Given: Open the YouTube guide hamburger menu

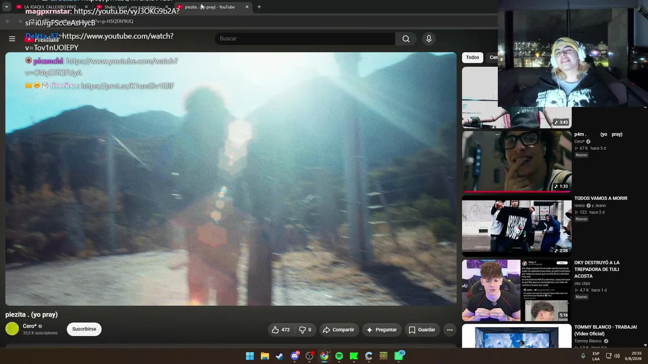Looking at the screenshot, I should pyautogui.click(x=12, y=39).
